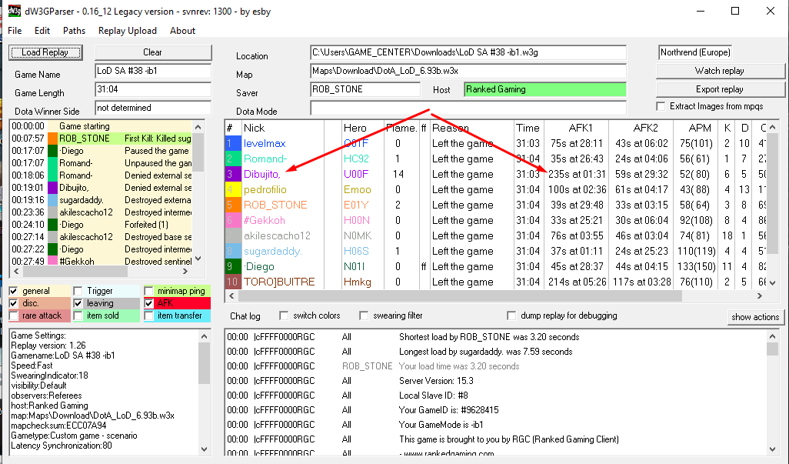Toggle Extract Images from mpqs checkbox
Viewport: 789px width, 464px height.
click(x=661, y=106)
